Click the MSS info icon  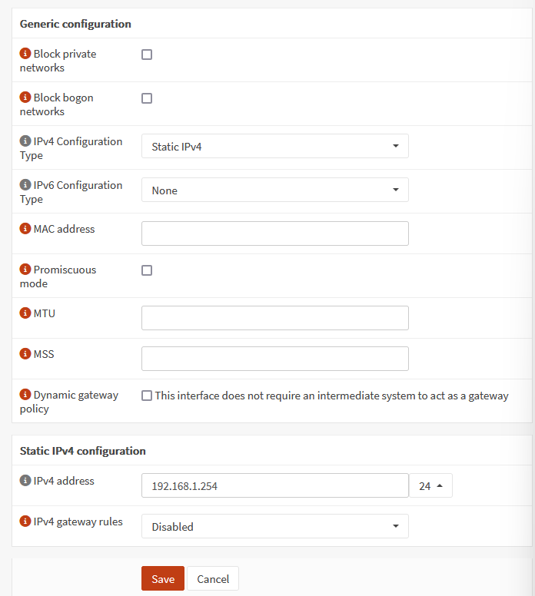pos(25,355)
